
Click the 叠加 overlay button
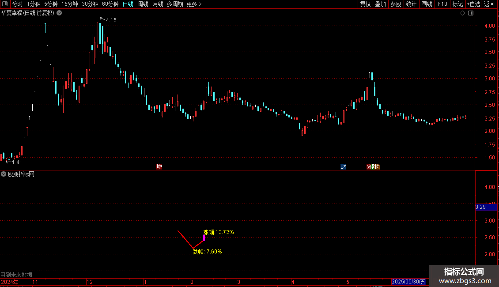tap(380, 4)
